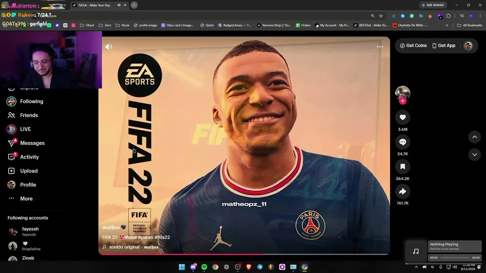Open the Windows Start menu
Viewport: 486px width, 273px height.
(x=182, y=267)
